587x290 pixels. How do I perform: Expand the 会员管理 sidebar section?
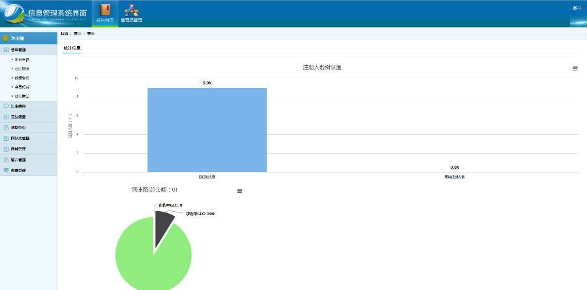point(29,50)
